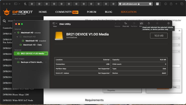
Task: Click the Restore toolbar icon
Action: [x=149, y=23]
